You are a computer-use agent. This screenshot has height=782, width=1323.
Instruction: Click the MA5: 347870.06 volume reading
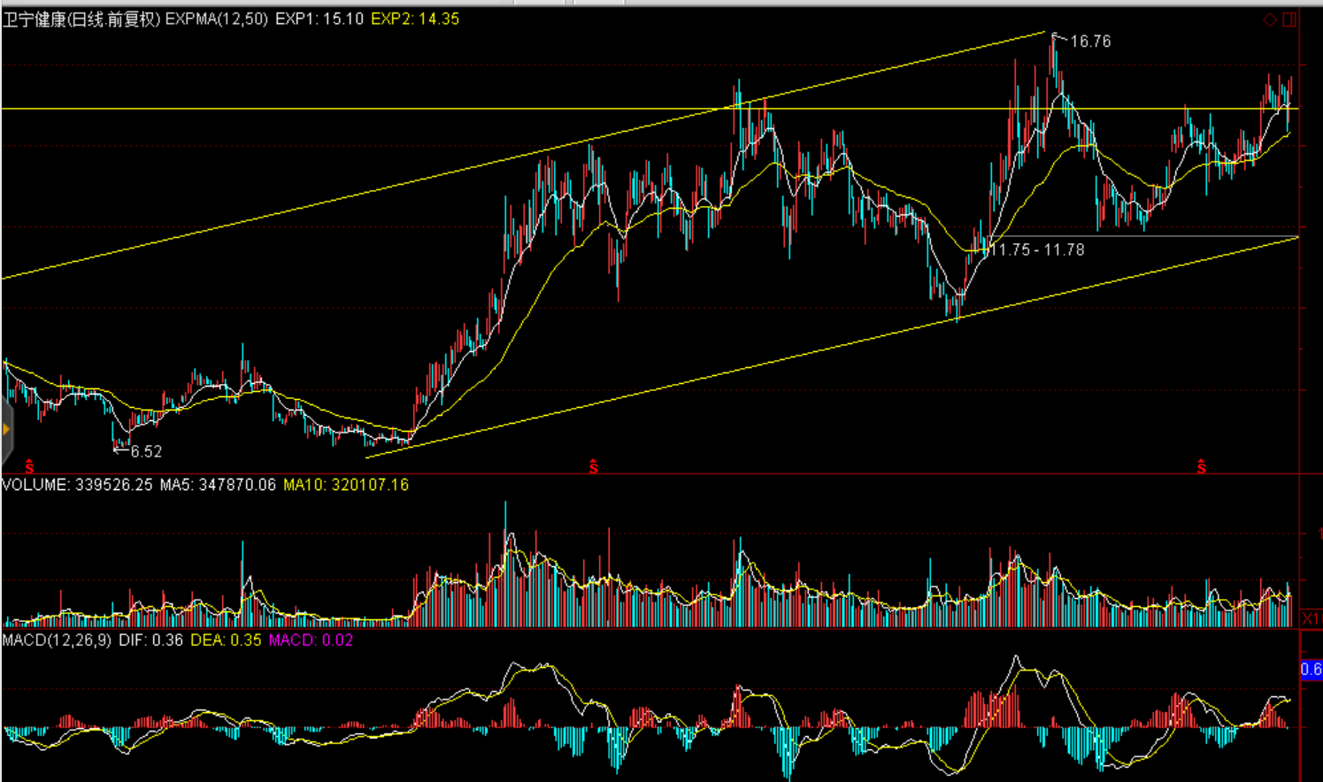(x=218, y=485)
